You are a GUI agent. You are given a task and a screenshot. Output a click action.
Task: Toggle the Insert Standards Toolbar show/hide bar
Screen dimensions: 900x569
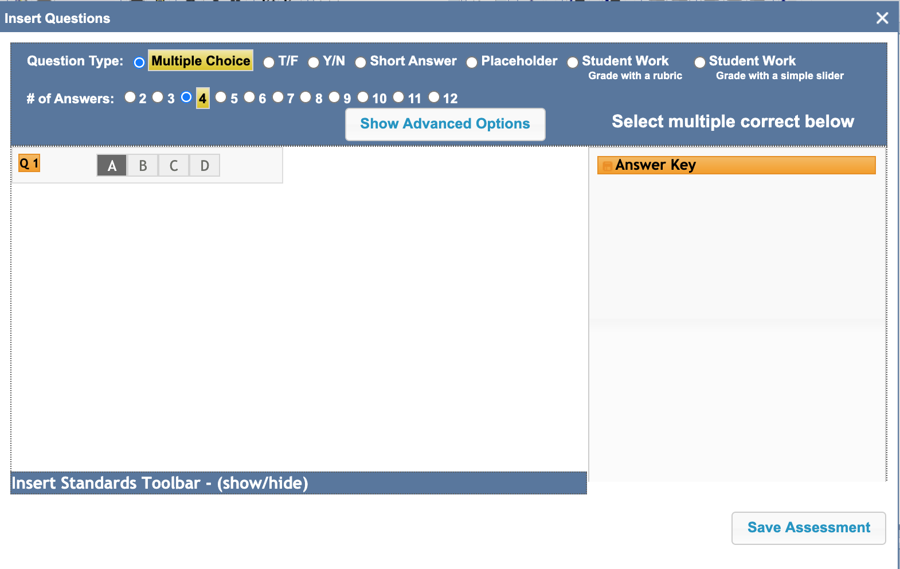pos(160,483)
